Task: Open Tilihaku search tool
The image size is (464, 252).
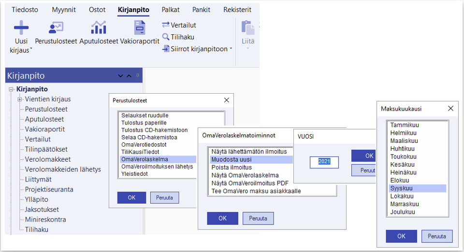Action: (x=179, y=37)
